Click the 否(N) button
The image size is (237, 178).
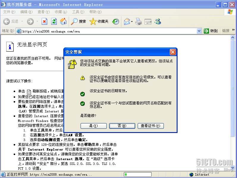click(122, 126)
